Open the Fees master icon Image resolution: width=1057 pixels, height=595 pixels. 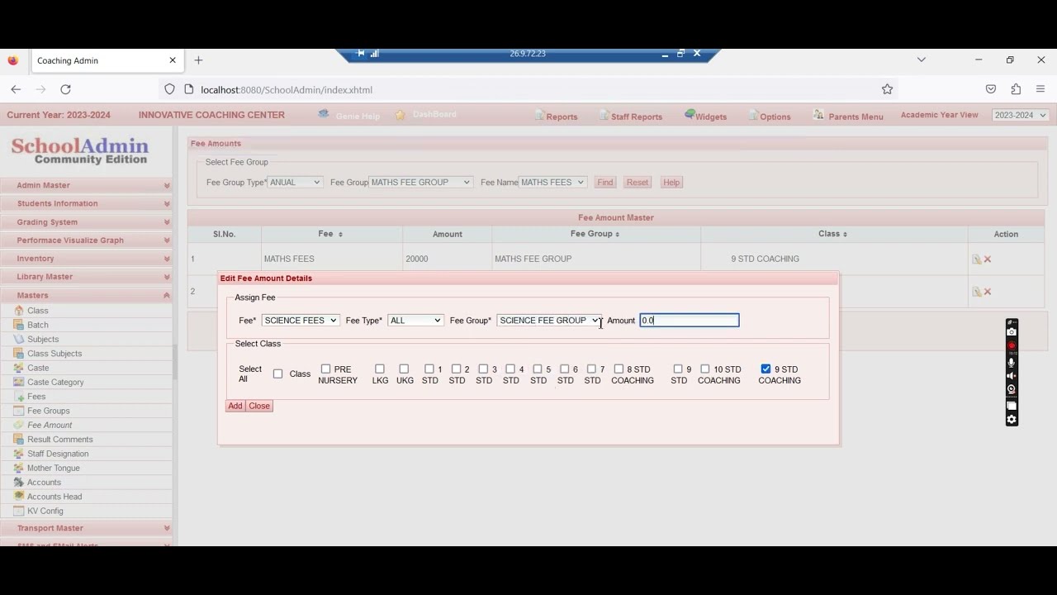pos(19,397)
